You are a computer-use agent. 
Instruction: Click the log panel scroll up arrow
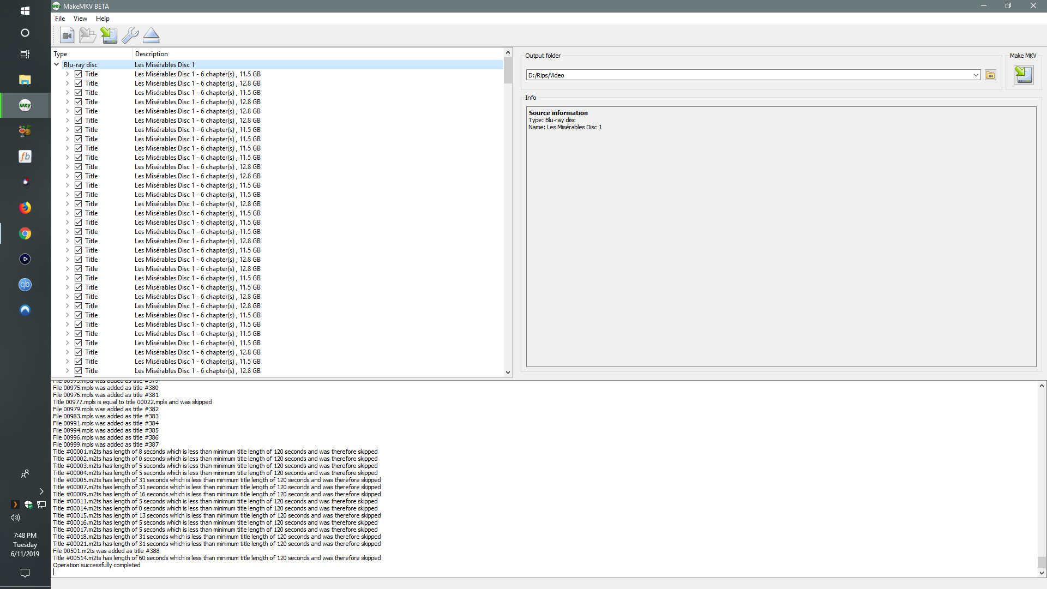1042,386
